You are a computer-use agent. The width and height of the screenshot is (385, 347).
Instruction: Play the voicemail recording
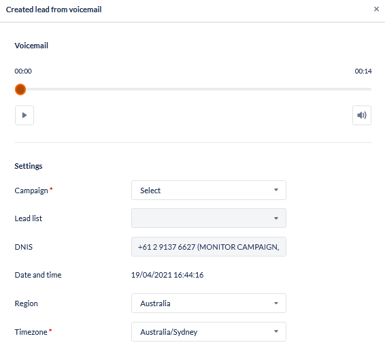[x=24, y=115]
